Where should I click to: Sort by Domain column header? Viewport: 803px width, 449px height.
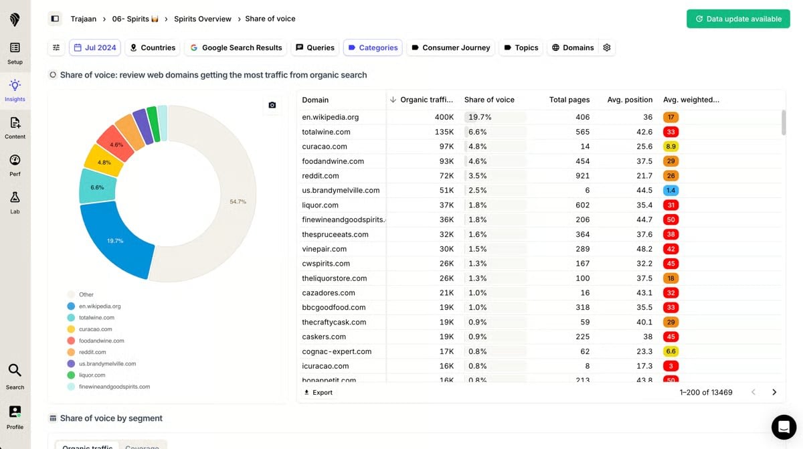point(315,100)
